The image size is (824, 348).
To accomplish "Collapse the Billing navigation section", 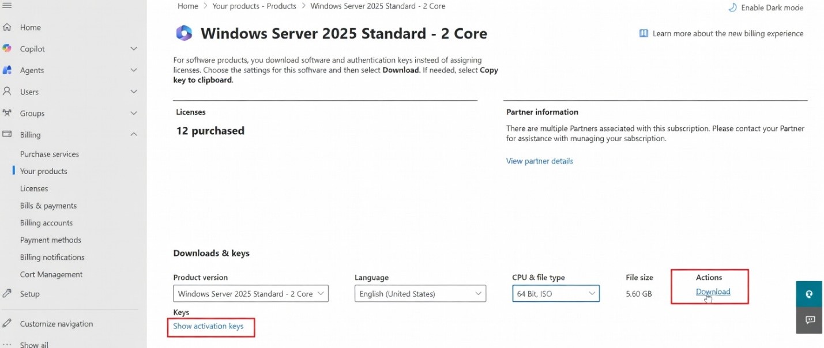I will click(x=134, y=134).
